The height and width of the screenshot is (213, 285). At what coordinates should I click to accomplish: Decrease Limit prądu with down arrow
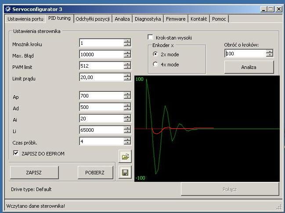coord(127,79)
